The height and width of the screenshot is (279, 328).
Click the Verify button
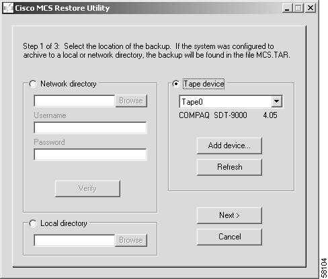(87, 188)
